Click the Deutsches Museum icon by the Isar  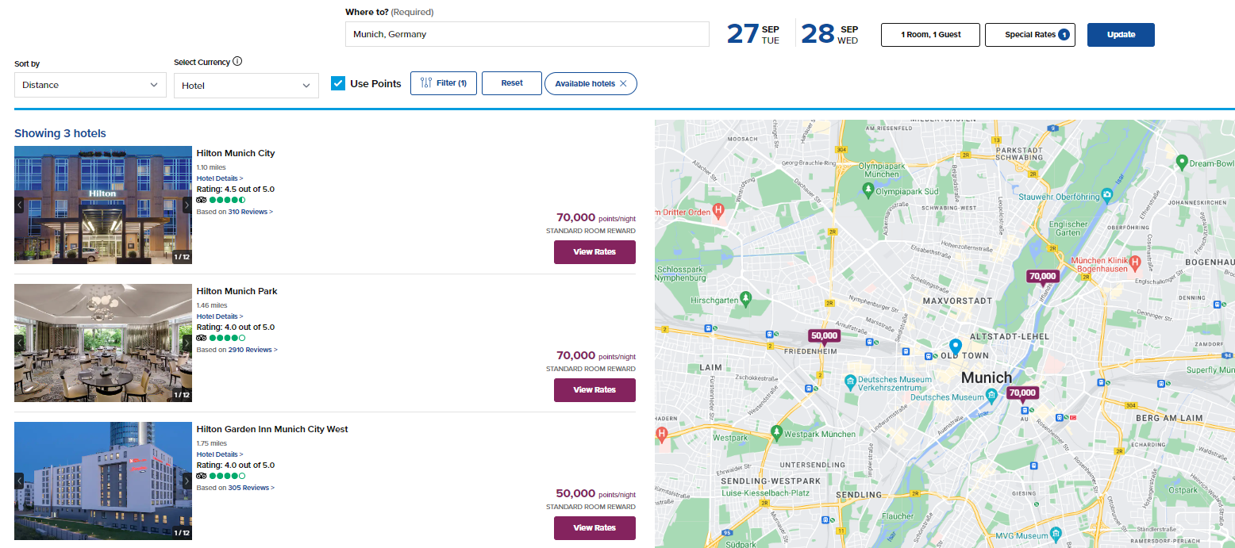991,394
